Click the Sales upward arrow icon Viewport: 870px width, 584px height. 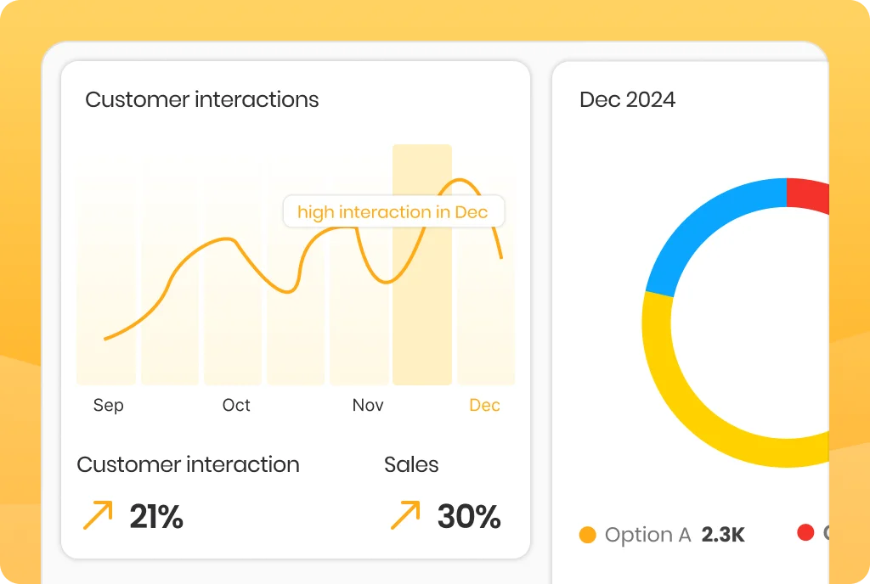click(x=405, y=514)
